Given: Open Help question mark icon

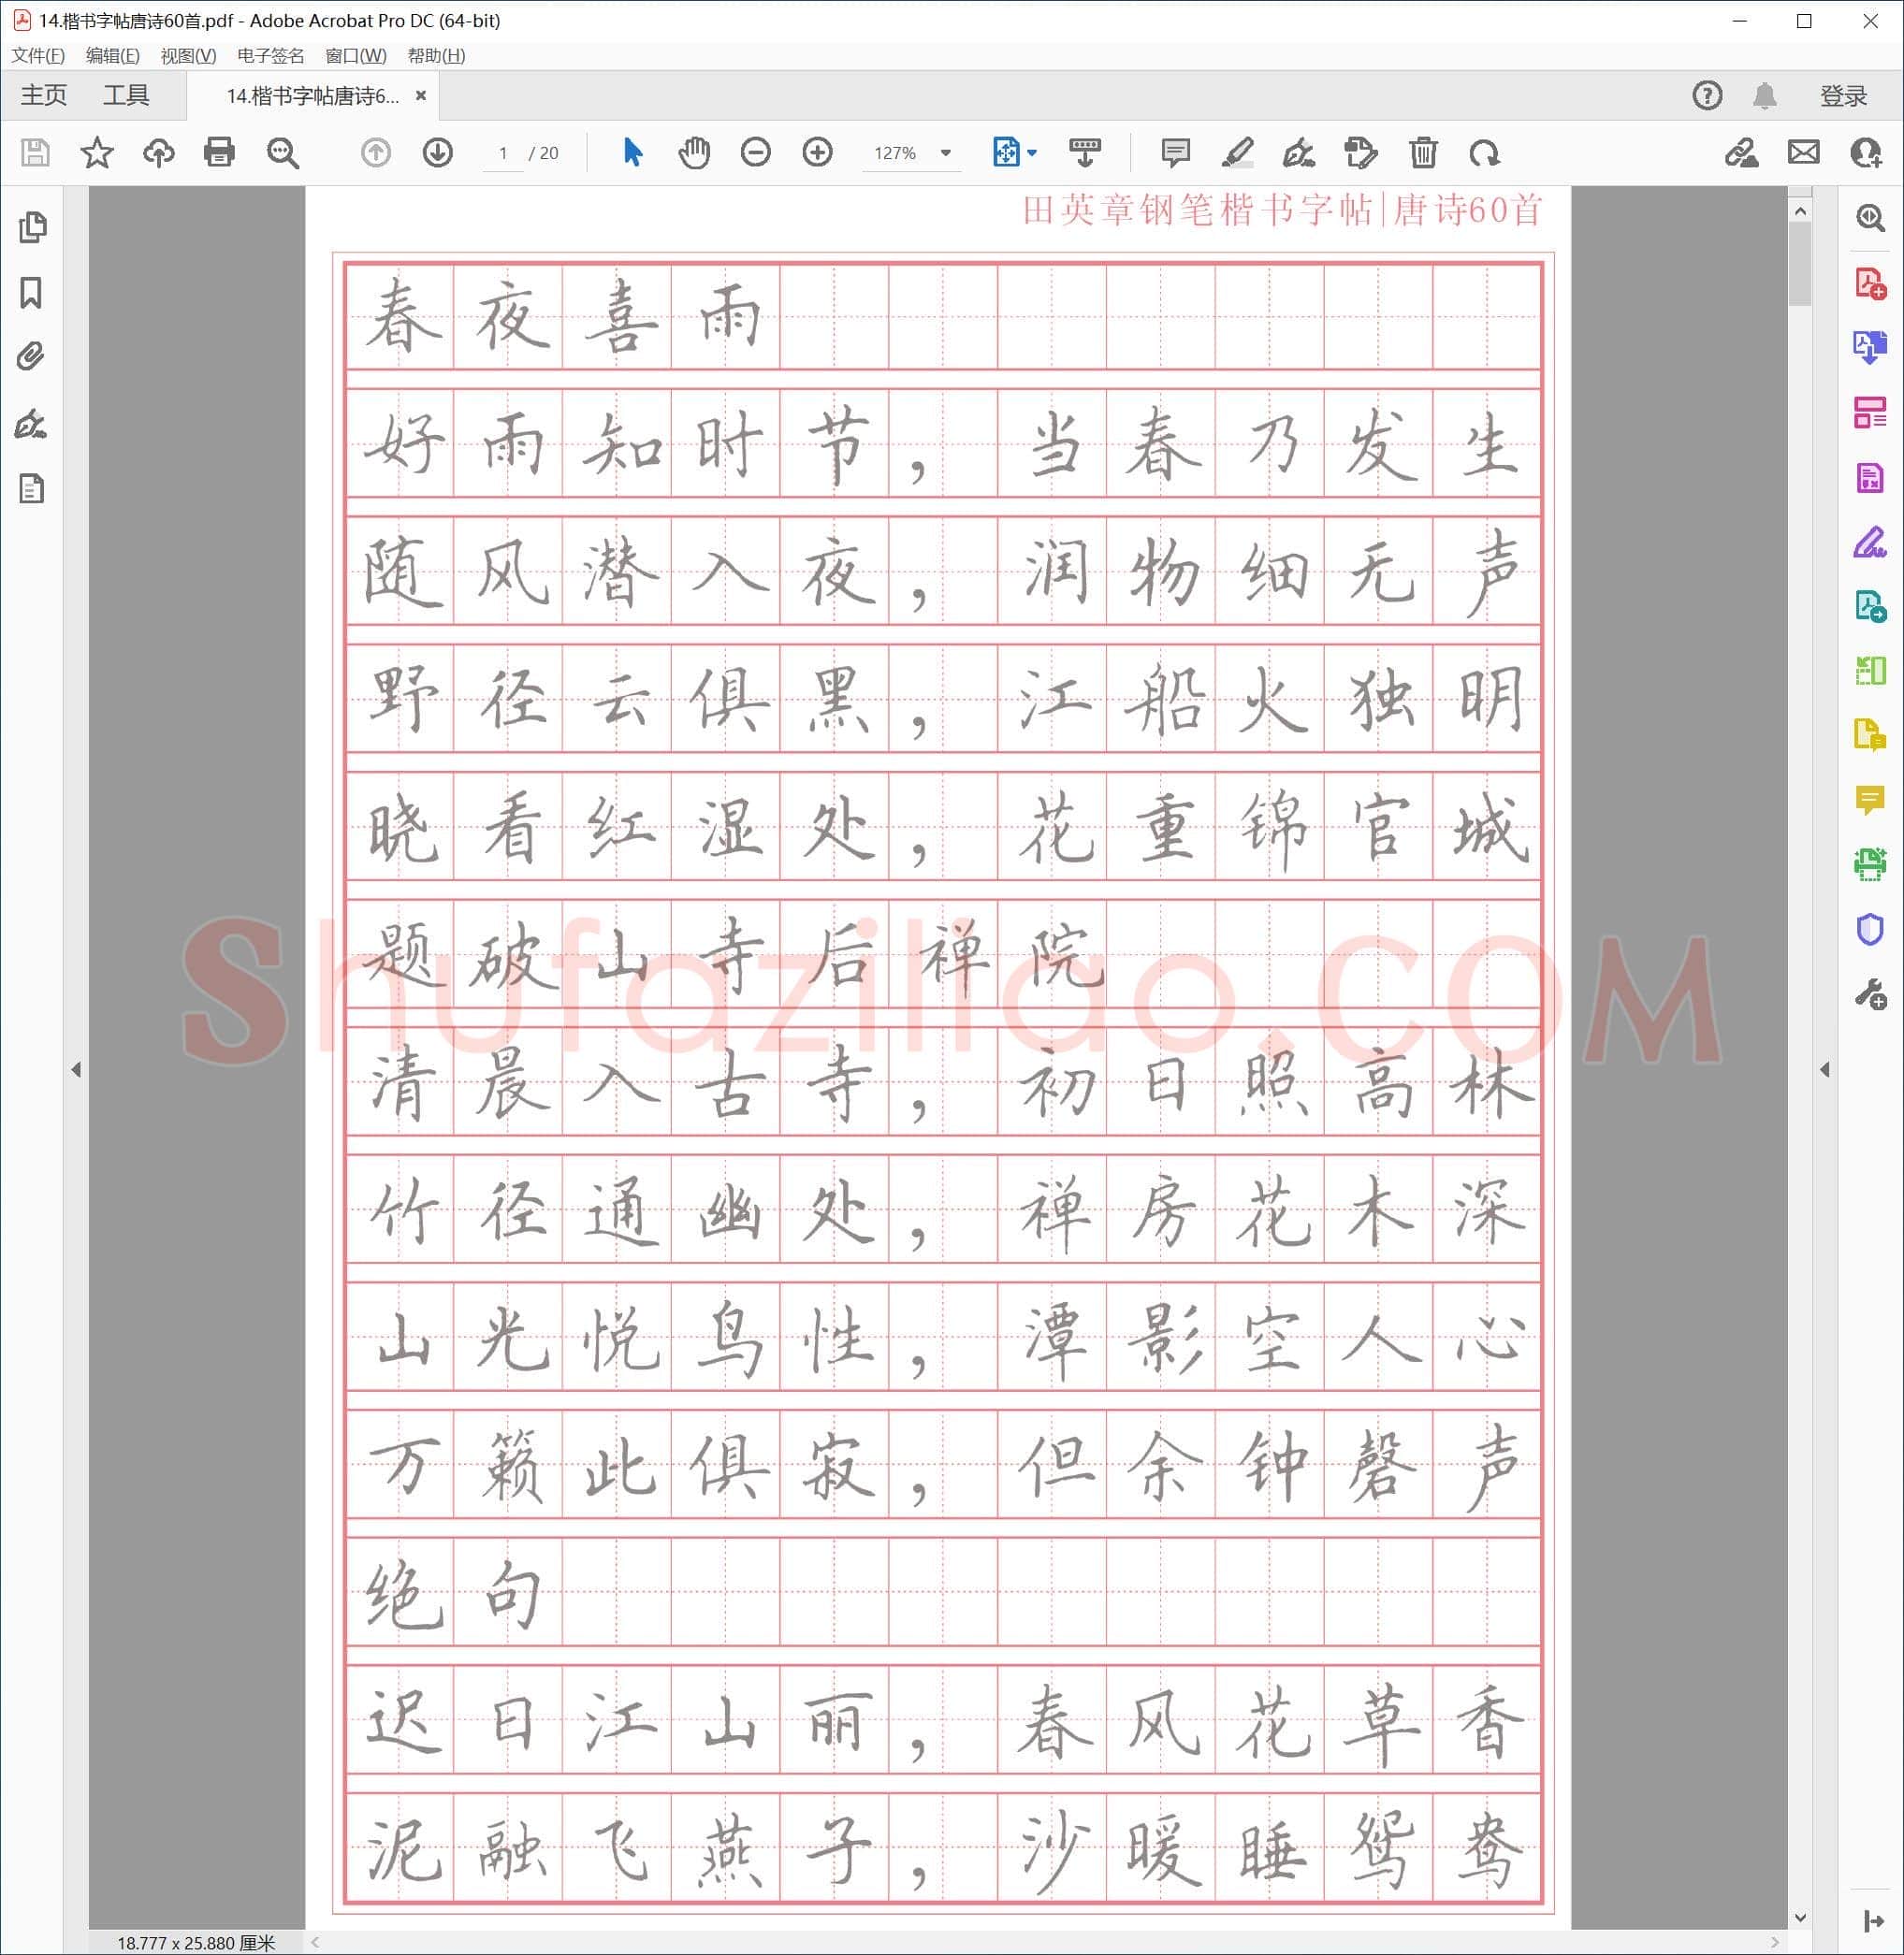Looking at the screenshot, I should tap(1707, 95).
